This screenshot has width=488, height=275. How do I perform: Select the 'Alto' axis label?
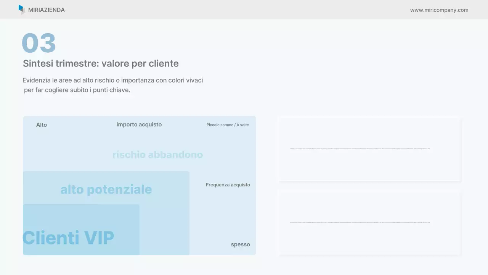point(42,125)
